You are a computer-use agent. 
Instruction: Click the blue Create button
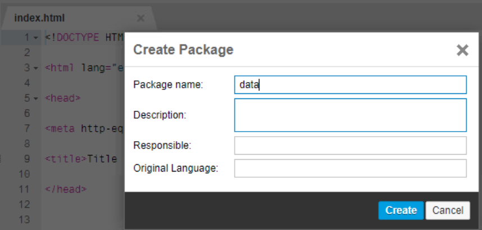coord(401,210)
